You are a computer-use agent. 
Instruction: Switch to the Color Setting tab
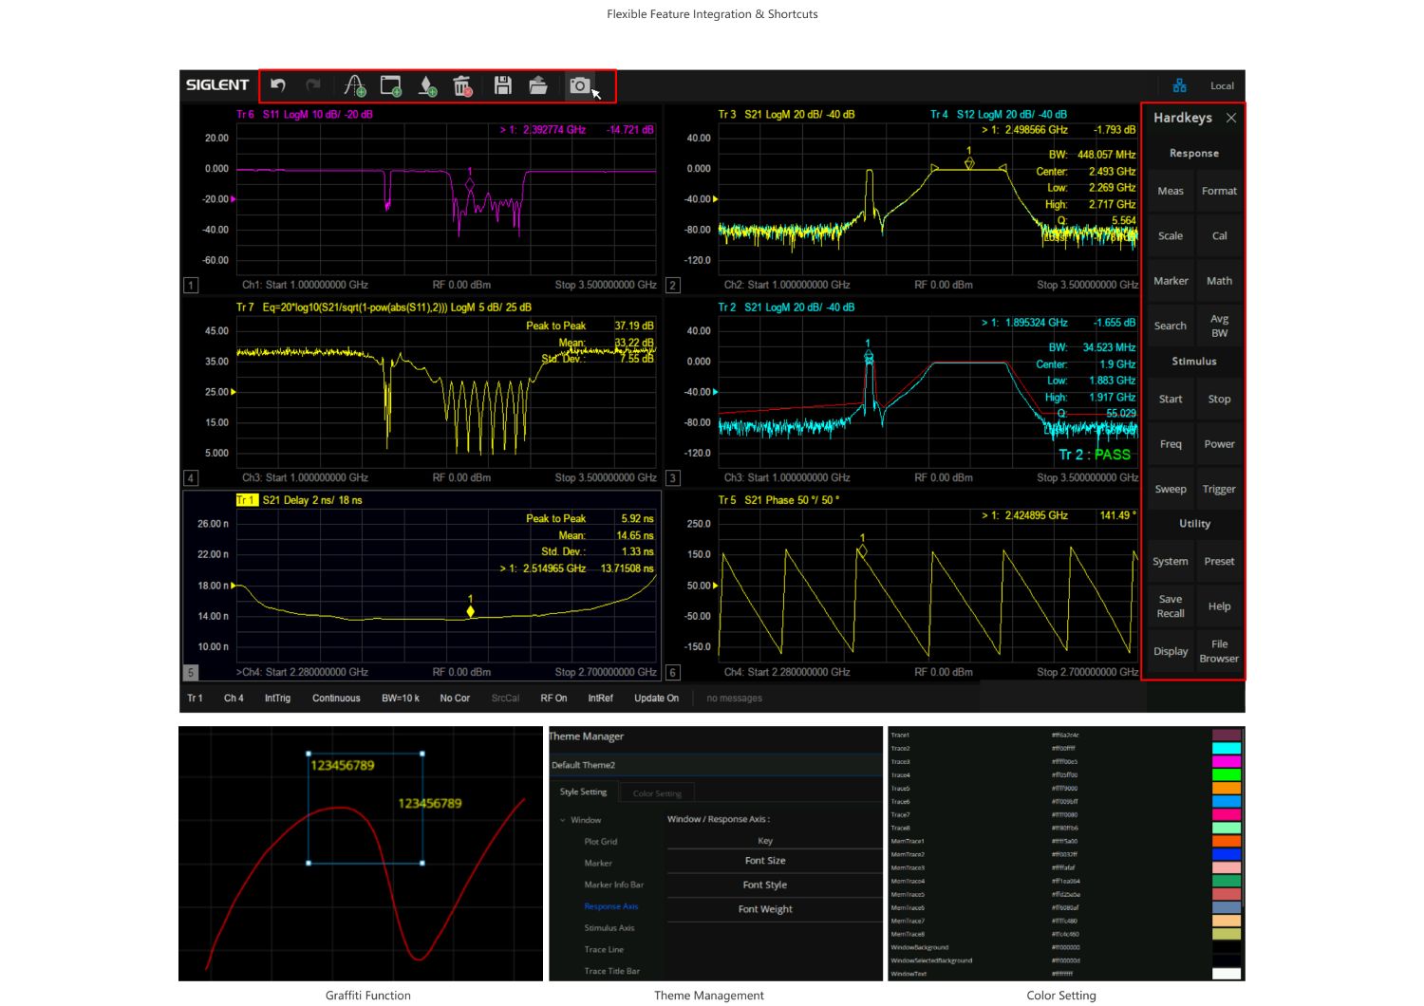[x=657, y=793]
